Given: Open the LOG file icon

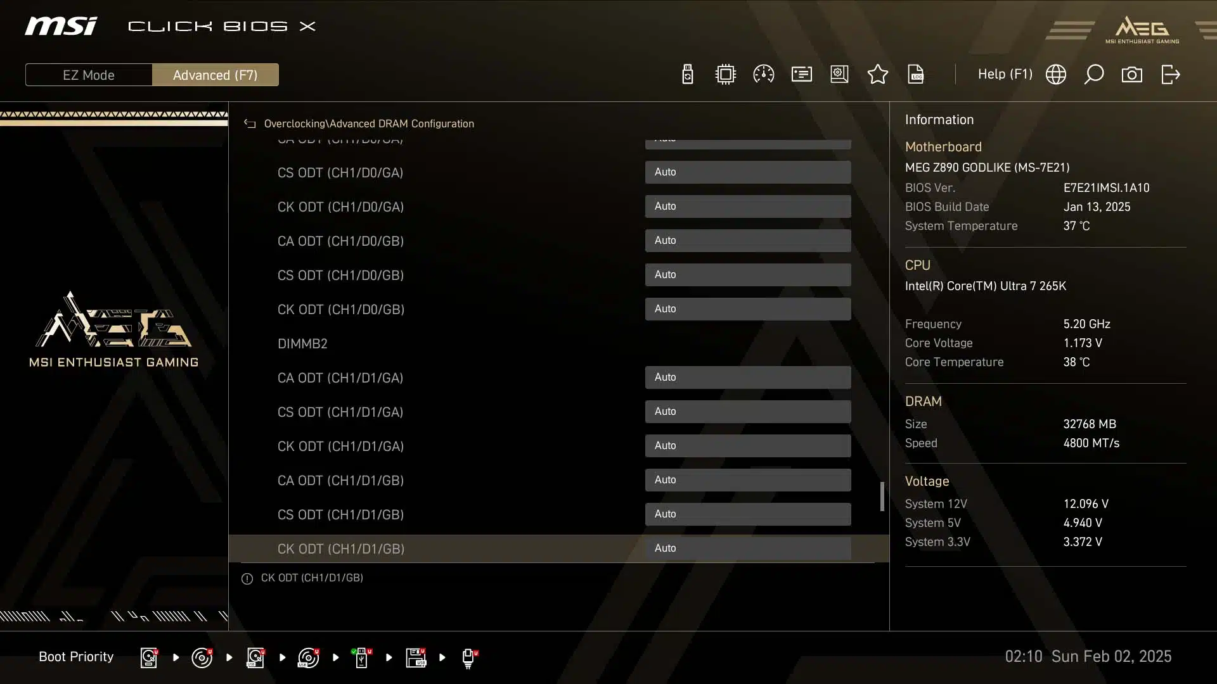Looking at the screenshot, I should point(916,75).
